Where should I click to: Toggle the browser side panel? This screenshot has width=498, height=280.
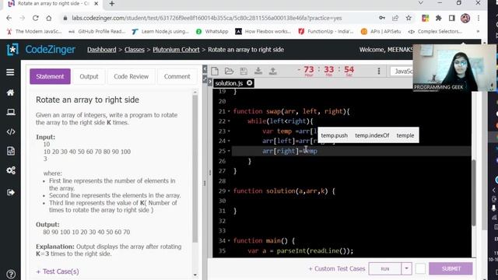[x=452, y=18]
